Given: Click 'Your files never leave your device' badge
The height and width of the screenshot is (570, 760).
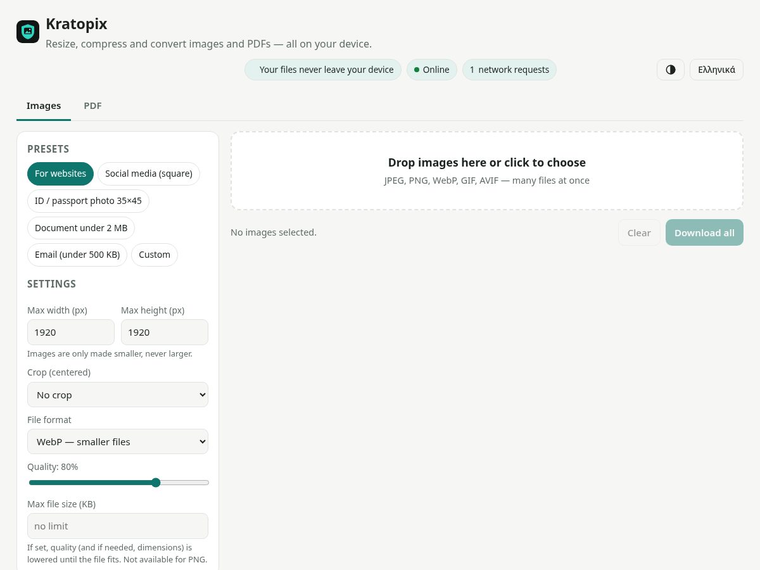Looking at the screenshot, I should 323,70.
